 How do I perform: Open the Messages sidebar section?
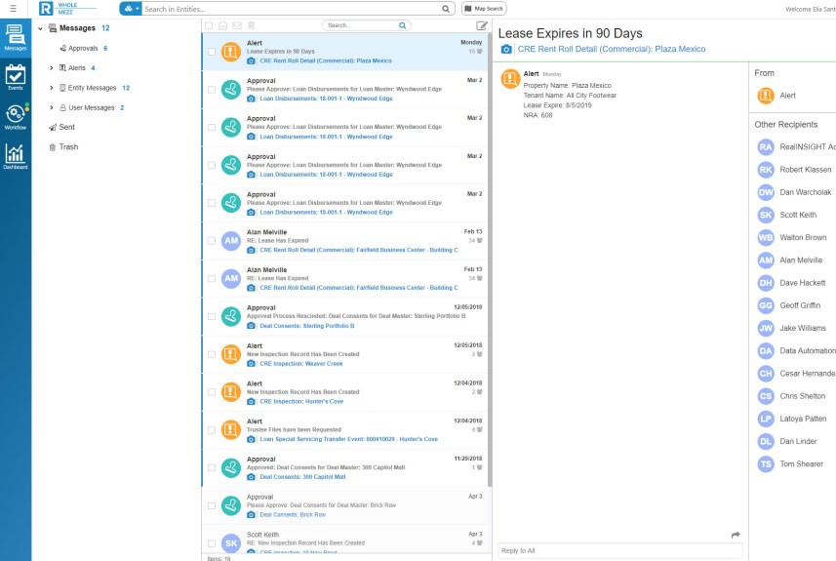click(15, 37)
